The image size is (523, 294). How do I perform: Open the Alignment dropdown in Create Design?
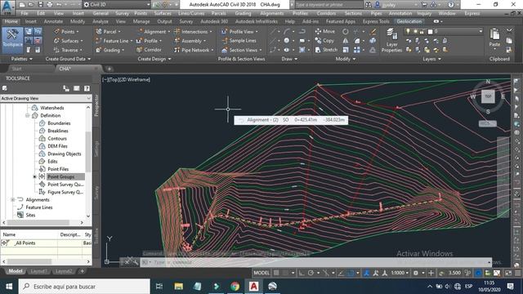coord(154,31)
